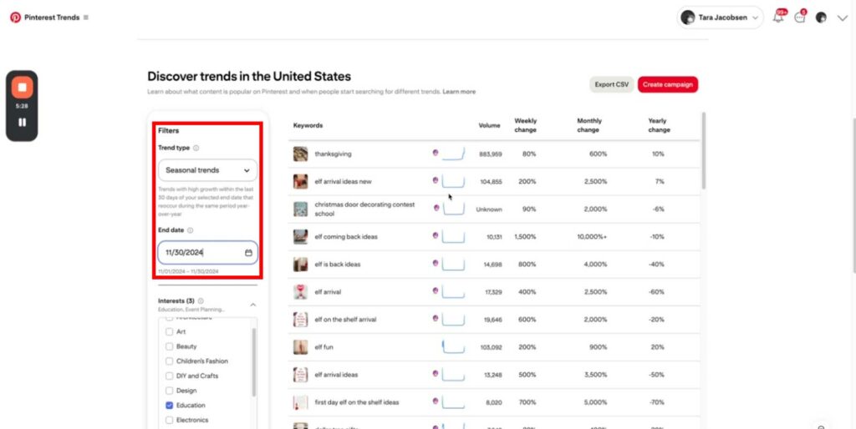Viewport: 856px width, 429px height.
Task: Click seasonal badge for elf coming back ideas
Action: [435, 235]
